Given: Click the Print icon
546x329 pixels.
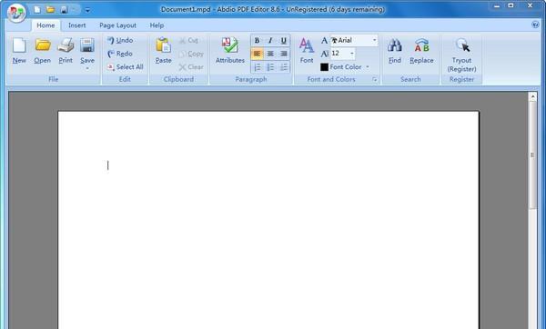Looking at the screenshot, I should pyautogui.click(x=66, y=45).
